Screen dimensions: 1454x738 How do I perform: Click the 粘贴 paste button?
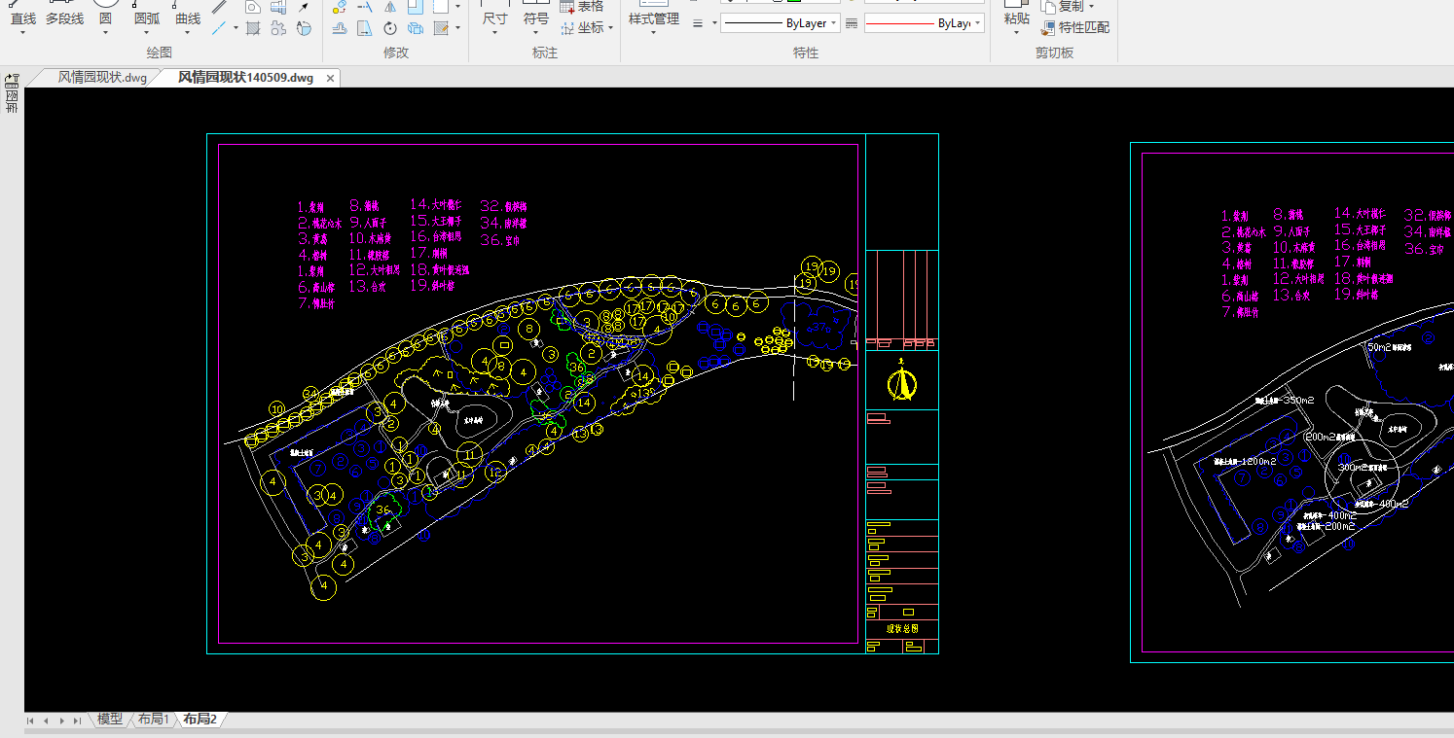click(x=1016, y=18)
